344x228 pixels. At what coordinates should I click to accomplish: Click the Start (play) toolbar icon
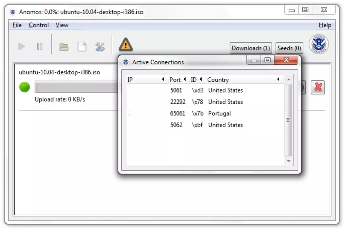[21, 46]
